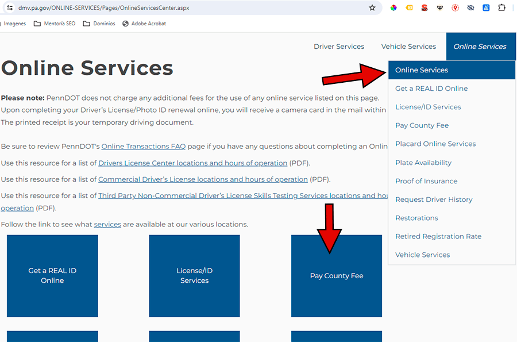
Task: Open the Imagenes bookmark
Action: click(13, 24)
